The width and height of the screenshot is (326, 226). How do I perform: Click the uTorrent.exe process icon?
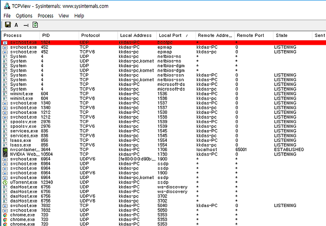(5, 183)
